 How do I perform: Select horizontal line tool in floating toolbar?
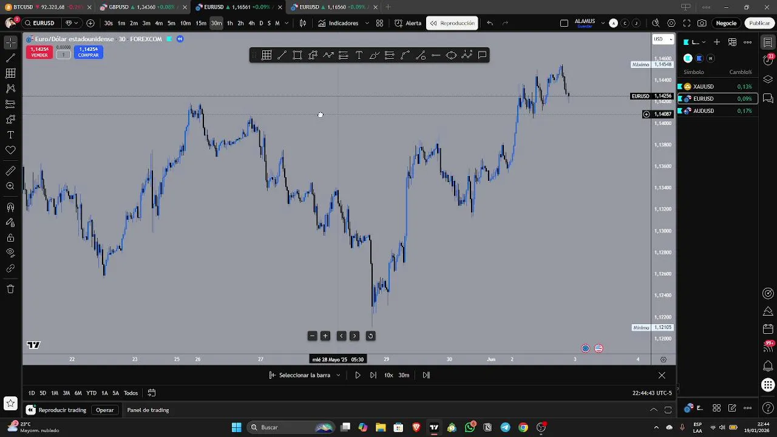(x=436, y=55)
